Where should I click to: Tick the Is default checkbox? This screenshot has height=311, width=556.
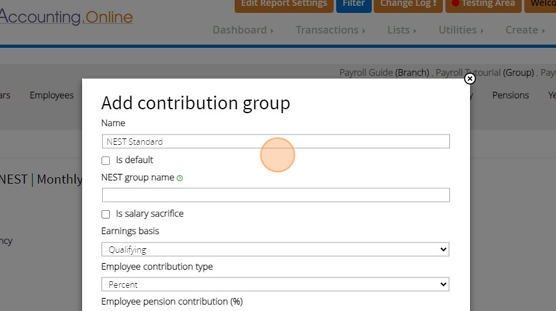[x=106, y=160]
